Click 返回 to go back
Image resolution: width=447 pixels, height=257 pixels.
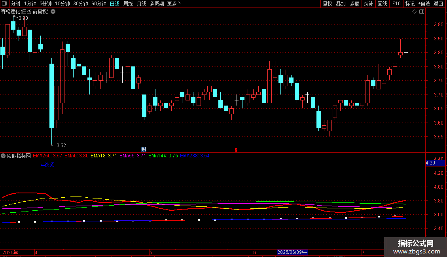tap(438, 4)
